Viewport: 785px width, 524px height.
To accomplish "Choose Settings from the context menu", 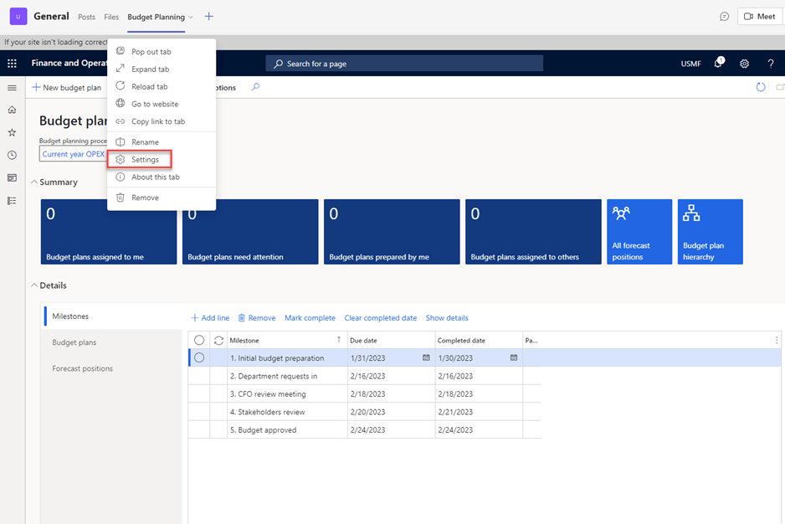I will 145,159.
